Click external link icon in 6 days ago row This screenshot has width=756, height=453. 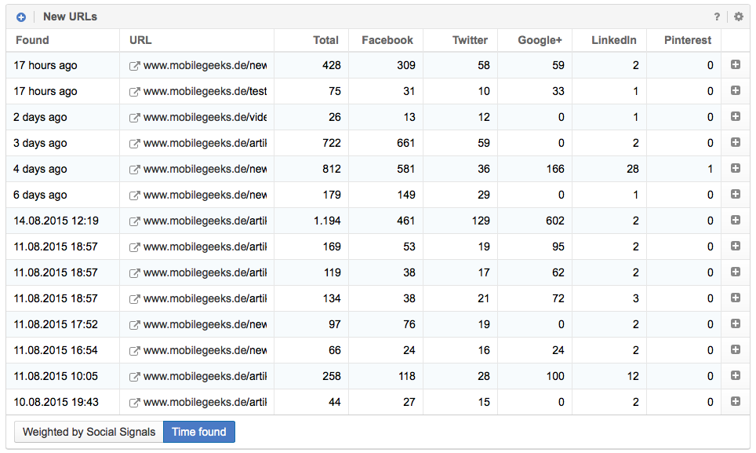coord(135,195)
